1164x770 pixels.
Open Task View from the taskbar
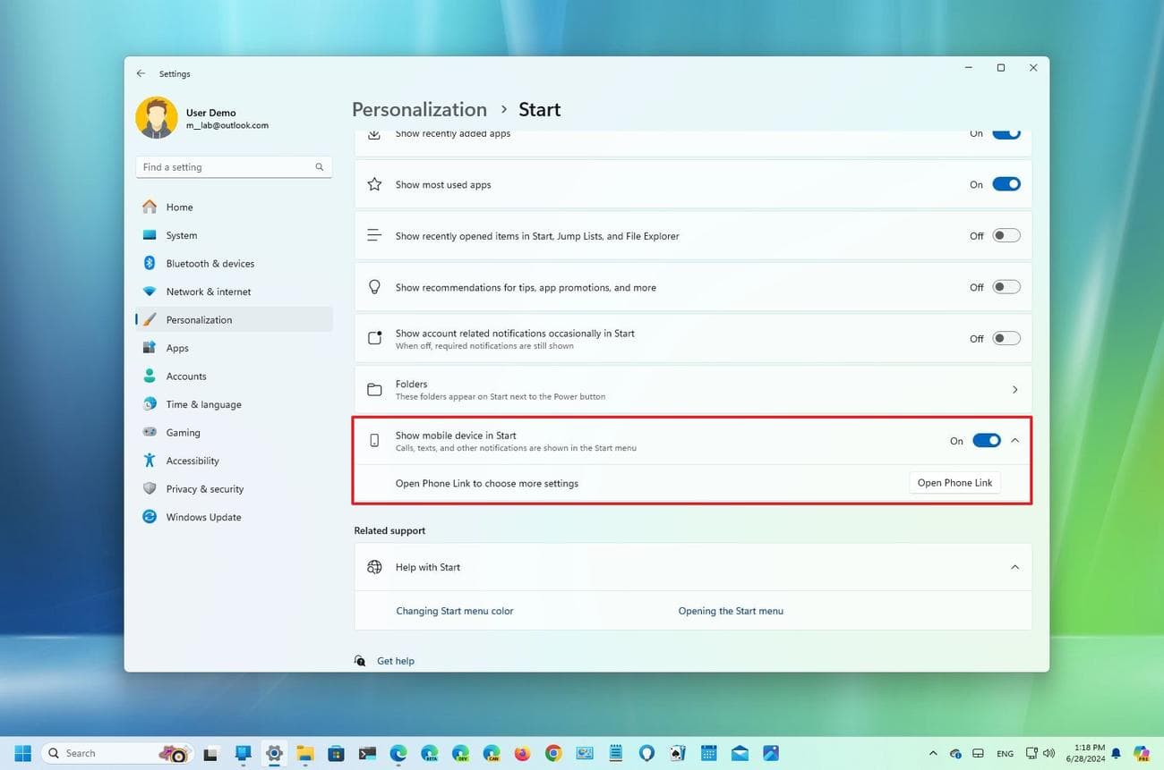point(211,753)
